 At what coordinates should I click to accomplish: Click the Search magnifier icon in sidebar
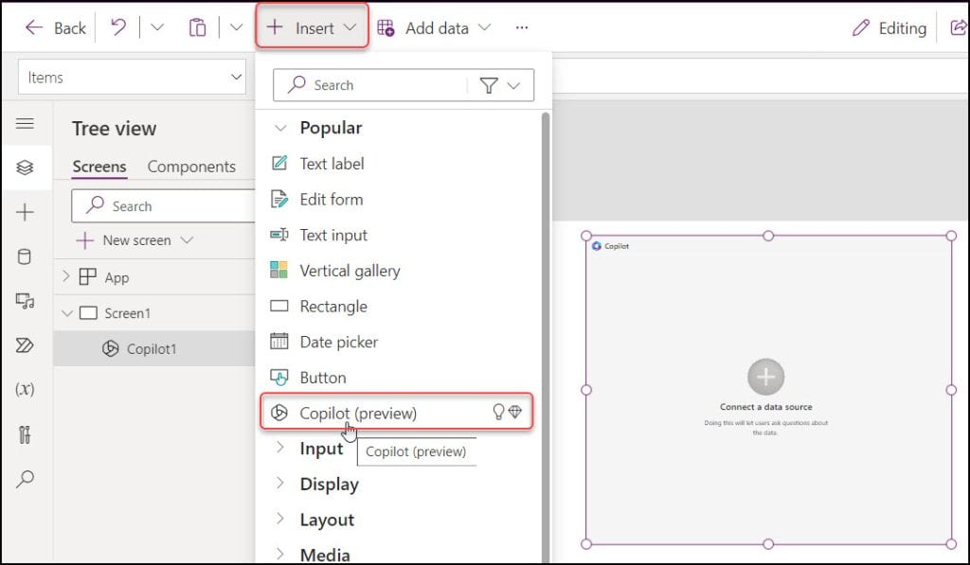(25, 479)
